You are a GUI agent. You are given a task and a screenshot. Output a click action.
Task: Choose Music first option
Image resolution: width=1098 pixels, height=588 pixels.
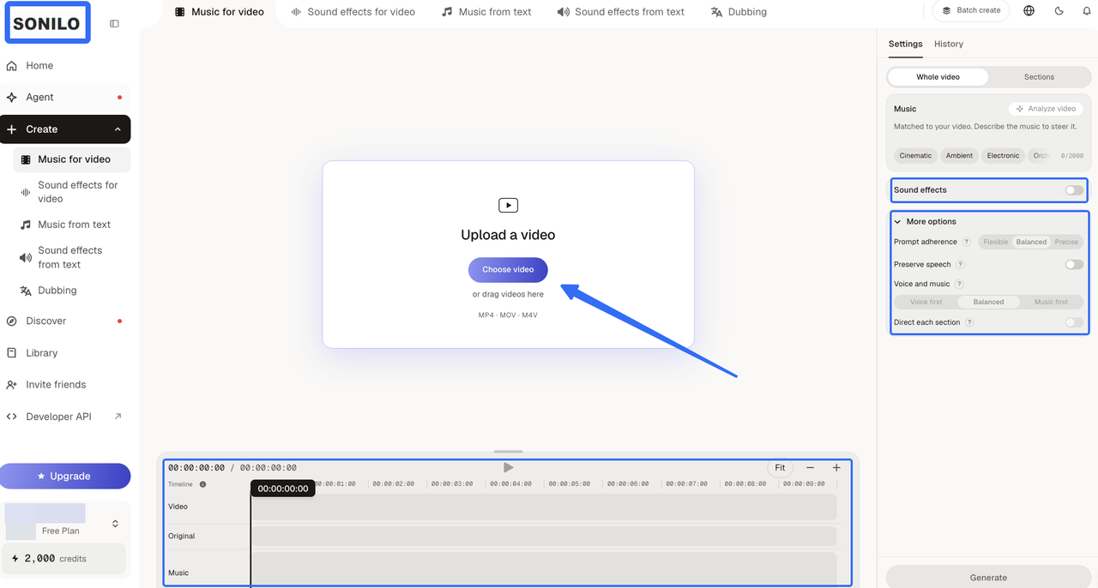(1051, 303)
